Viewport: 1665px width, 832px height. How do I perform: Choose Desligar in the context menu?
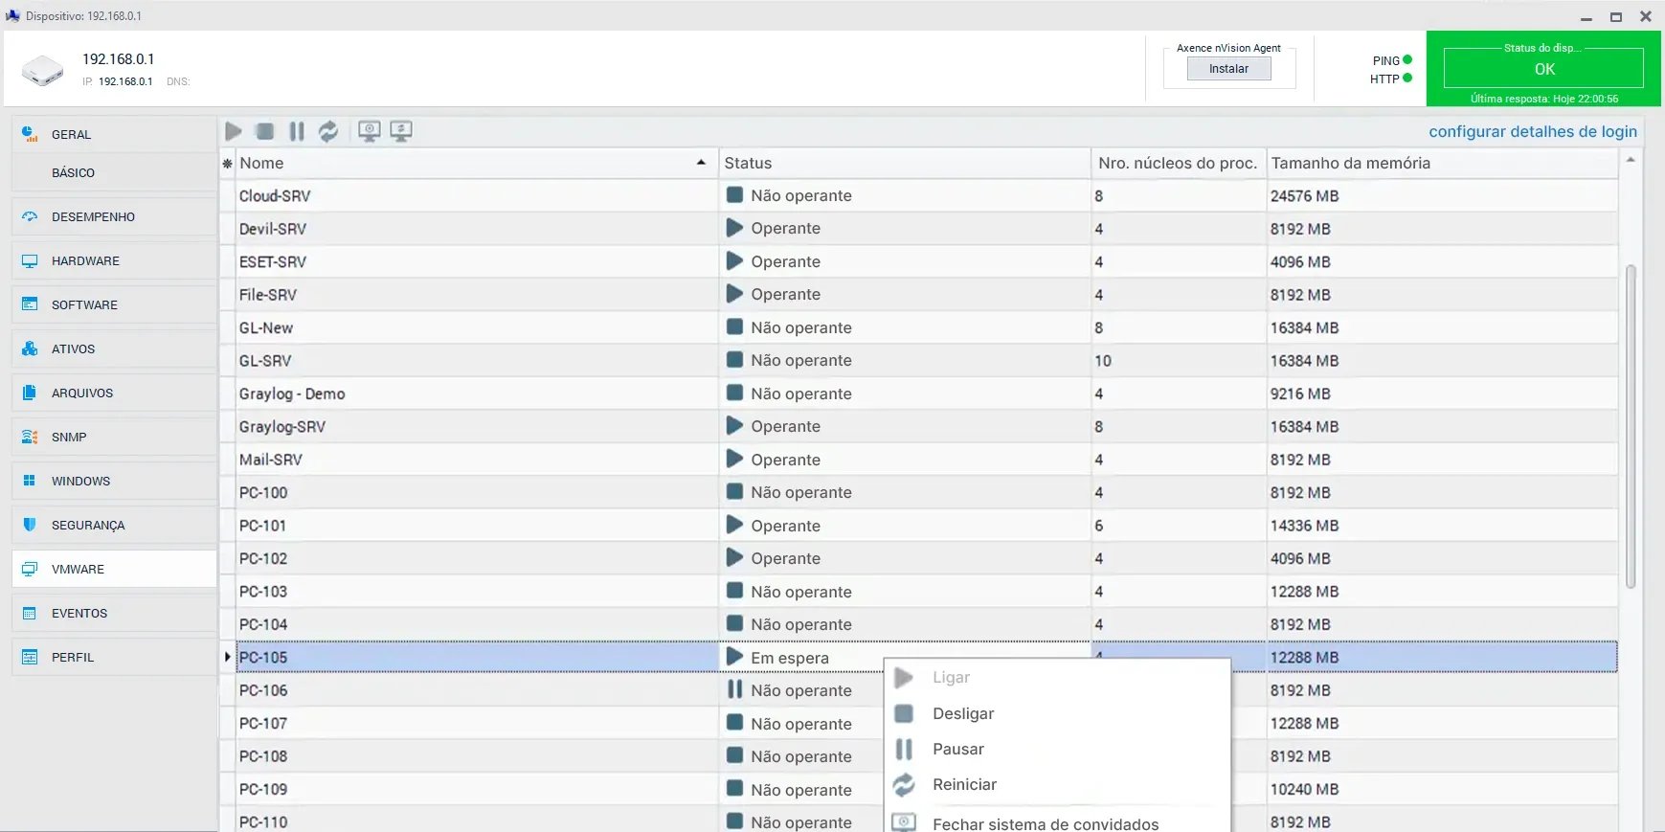1057,713
